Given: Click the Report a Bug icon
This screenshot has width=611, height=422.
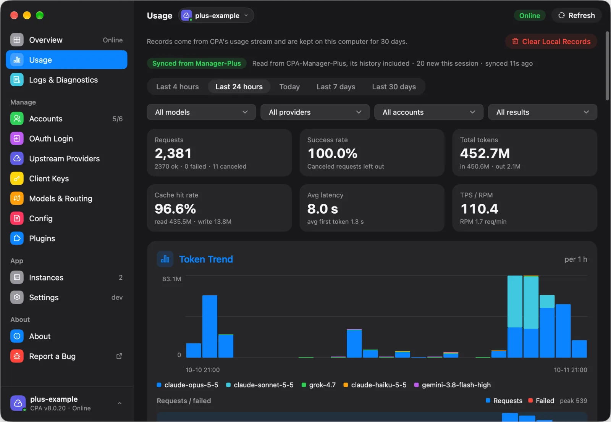Looking at the screenshot, I should coord(17,356).
